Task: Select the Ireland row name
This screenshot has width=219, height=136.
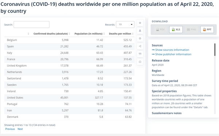Action: [11, 91]
